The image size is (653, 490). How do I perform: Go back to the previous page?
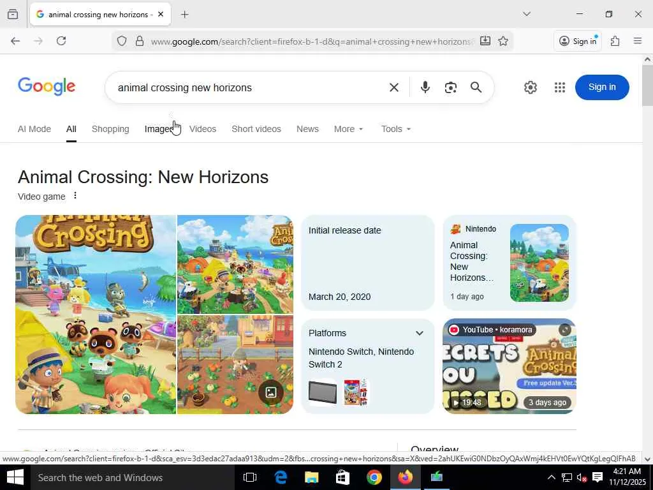pyautogui.click(x=15, y=41)
